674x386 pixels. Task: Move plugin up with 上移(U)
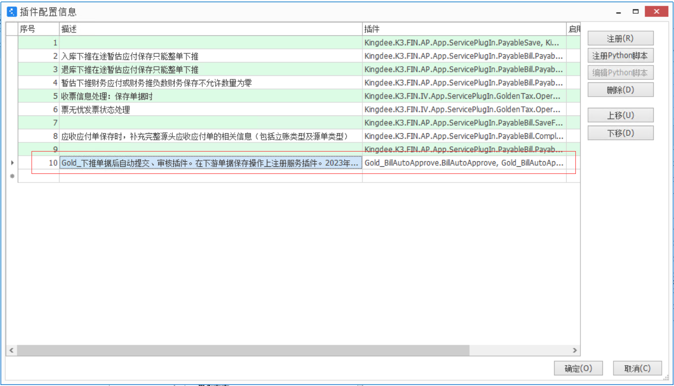620,115
